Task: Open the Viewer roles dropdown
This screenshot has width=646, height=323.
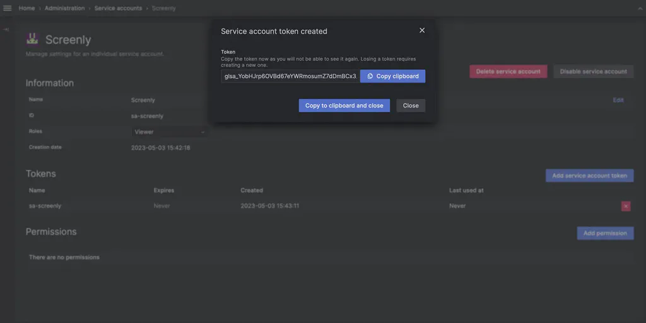Action: [170, 132]
